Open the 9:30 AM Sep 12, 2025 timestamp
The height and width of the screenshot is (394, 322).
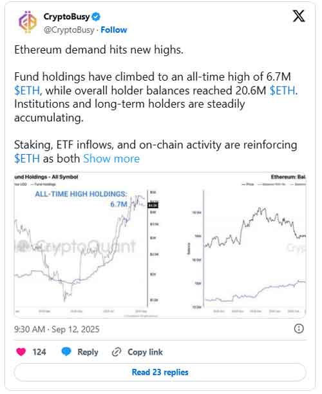[x=57, y=329]
